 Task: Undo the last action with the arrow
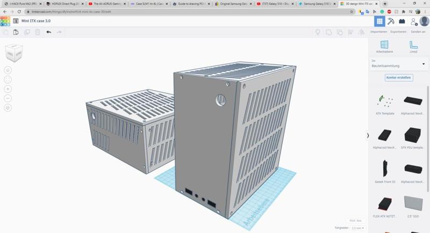tap(48, 32)
